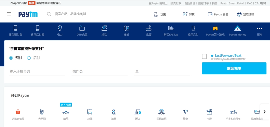Open 航班 flights airplane icon
This screenshot has width=270, height=127.
pos(66,112)
